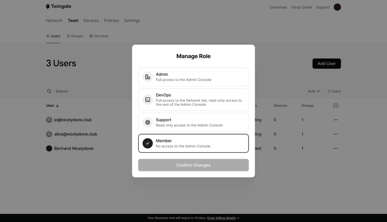Click the Twingate logo
The height and width of the screenshot is (222, 387).
click(x=59, y=6)
